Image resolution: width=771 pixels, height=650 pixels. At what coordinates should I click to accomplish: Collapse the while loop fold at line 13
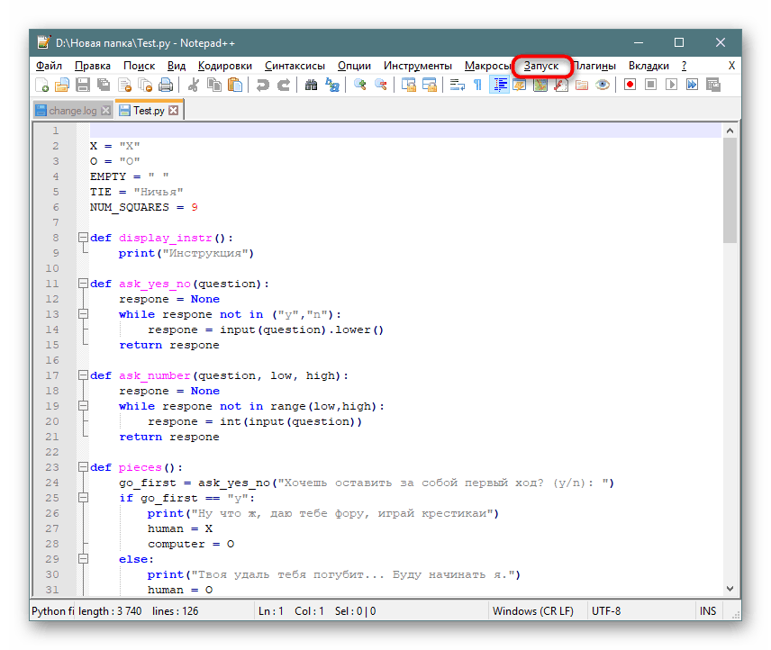[x=84, y=314]
